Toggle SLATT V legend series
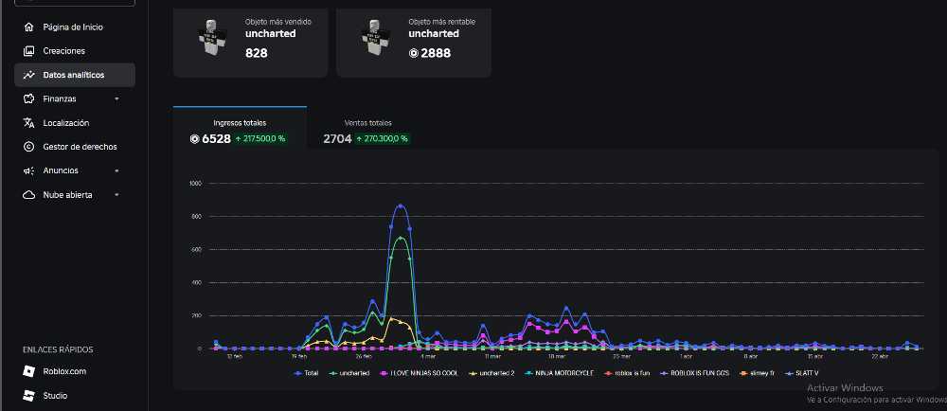The image size is (947, 411). 801,373
